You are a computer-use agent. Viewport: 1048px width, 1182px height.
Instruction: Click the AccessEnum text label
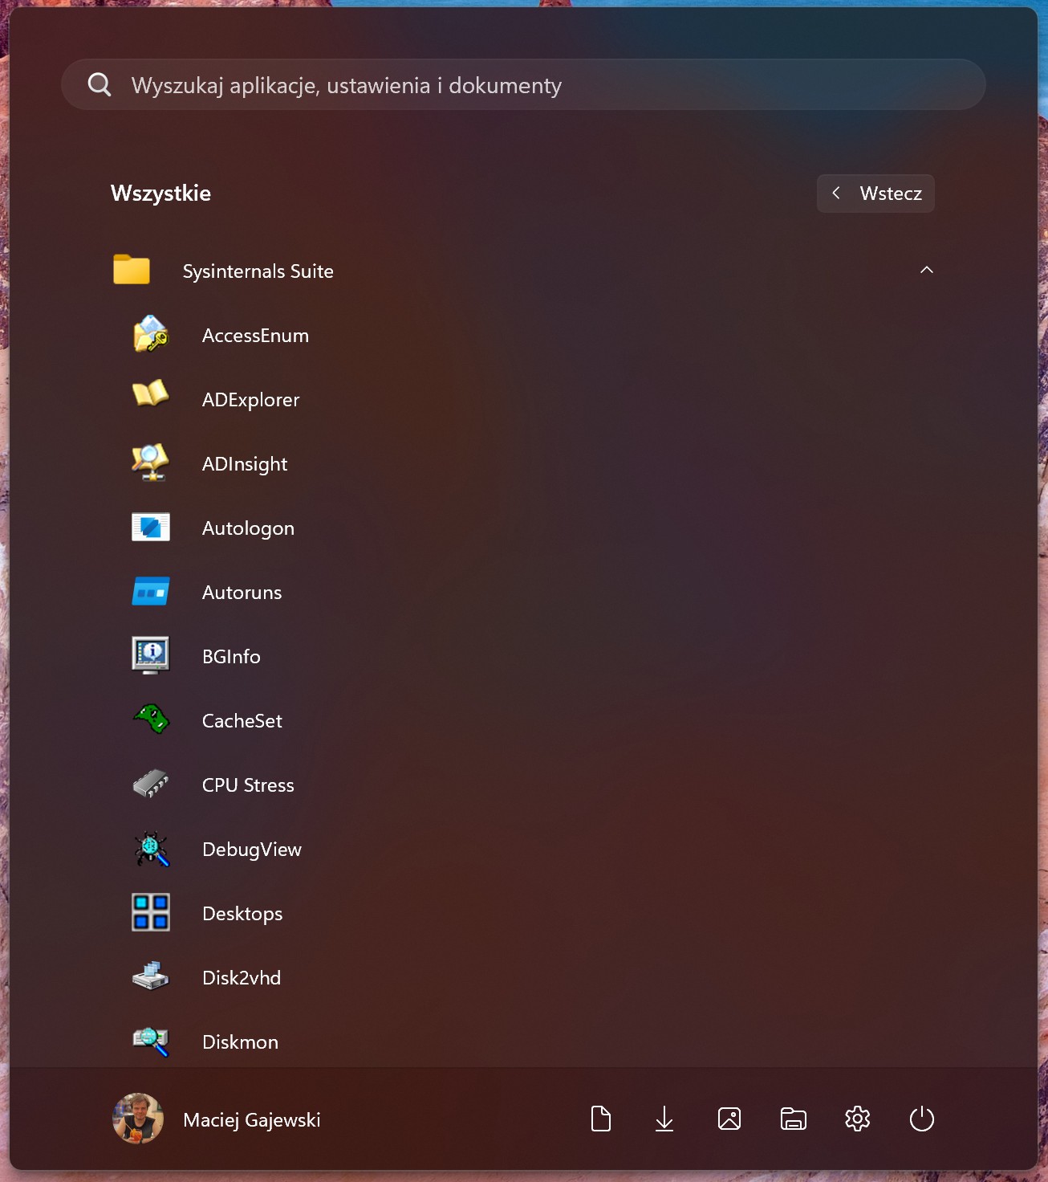click(255, 336)
